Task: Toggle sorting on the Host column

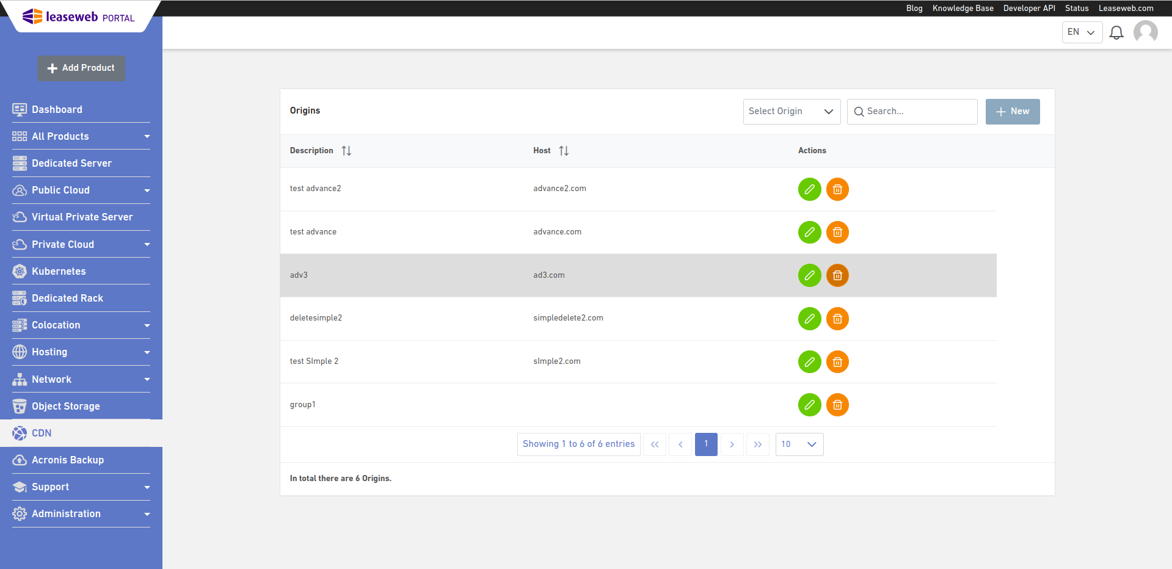Action: (x=564, y=150)
